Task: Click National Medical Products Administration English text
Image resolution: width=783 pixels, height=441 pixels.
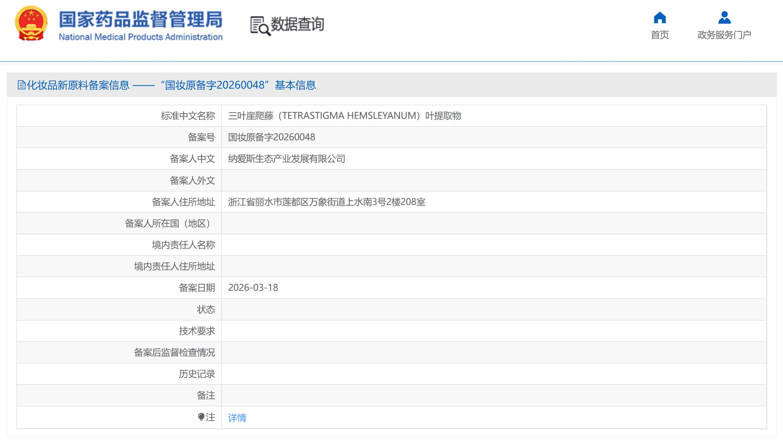Action: tap(140, 37)
